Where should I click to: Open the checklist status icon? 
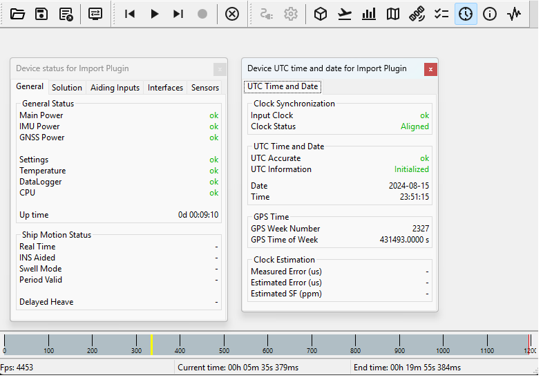coord(441,14)
